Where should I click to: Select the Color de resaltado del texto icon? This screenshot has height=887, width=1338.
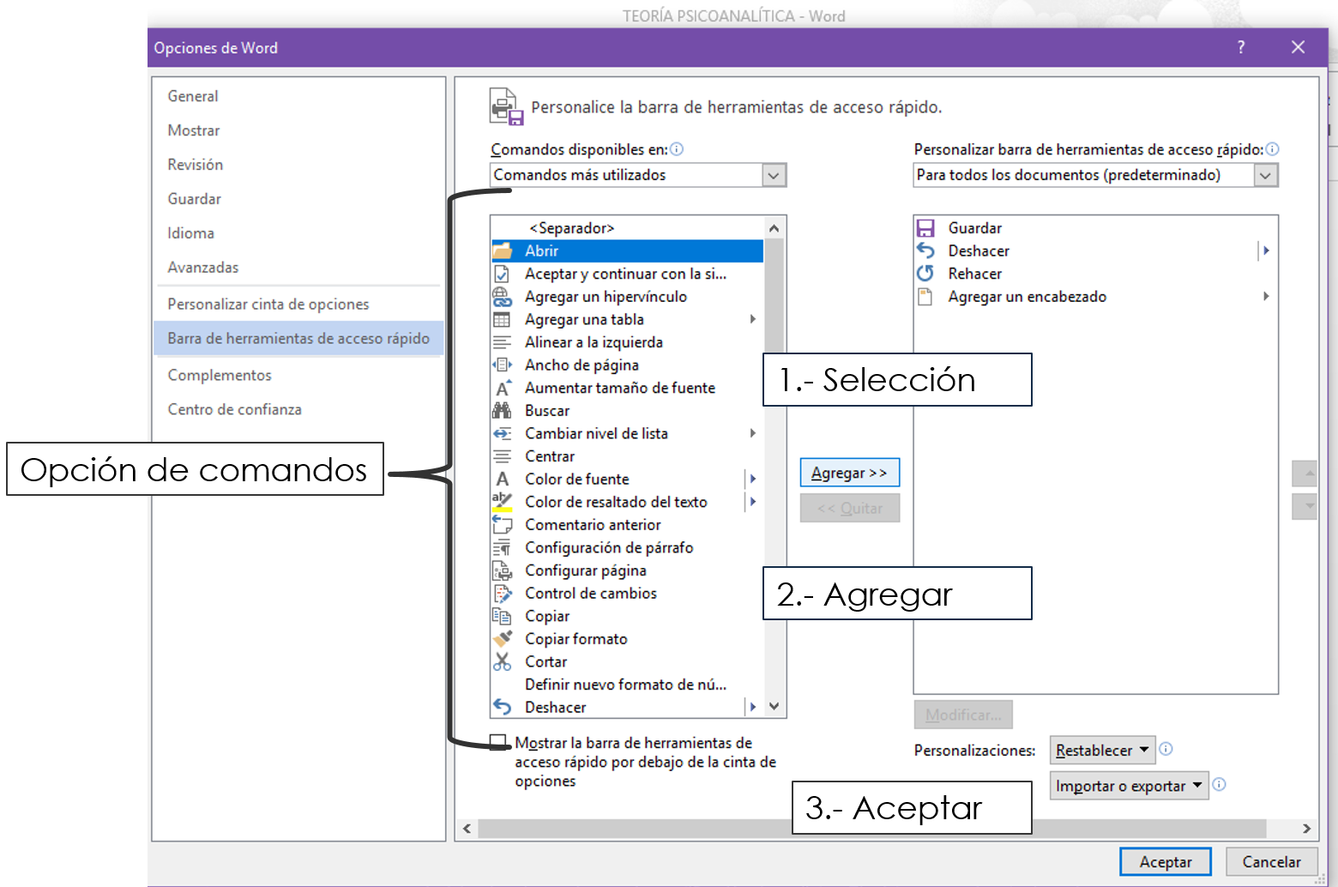502,501
